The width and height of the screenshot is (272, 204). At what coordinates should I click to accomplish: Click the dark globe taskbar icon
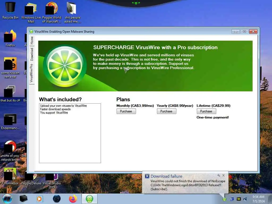57,199
